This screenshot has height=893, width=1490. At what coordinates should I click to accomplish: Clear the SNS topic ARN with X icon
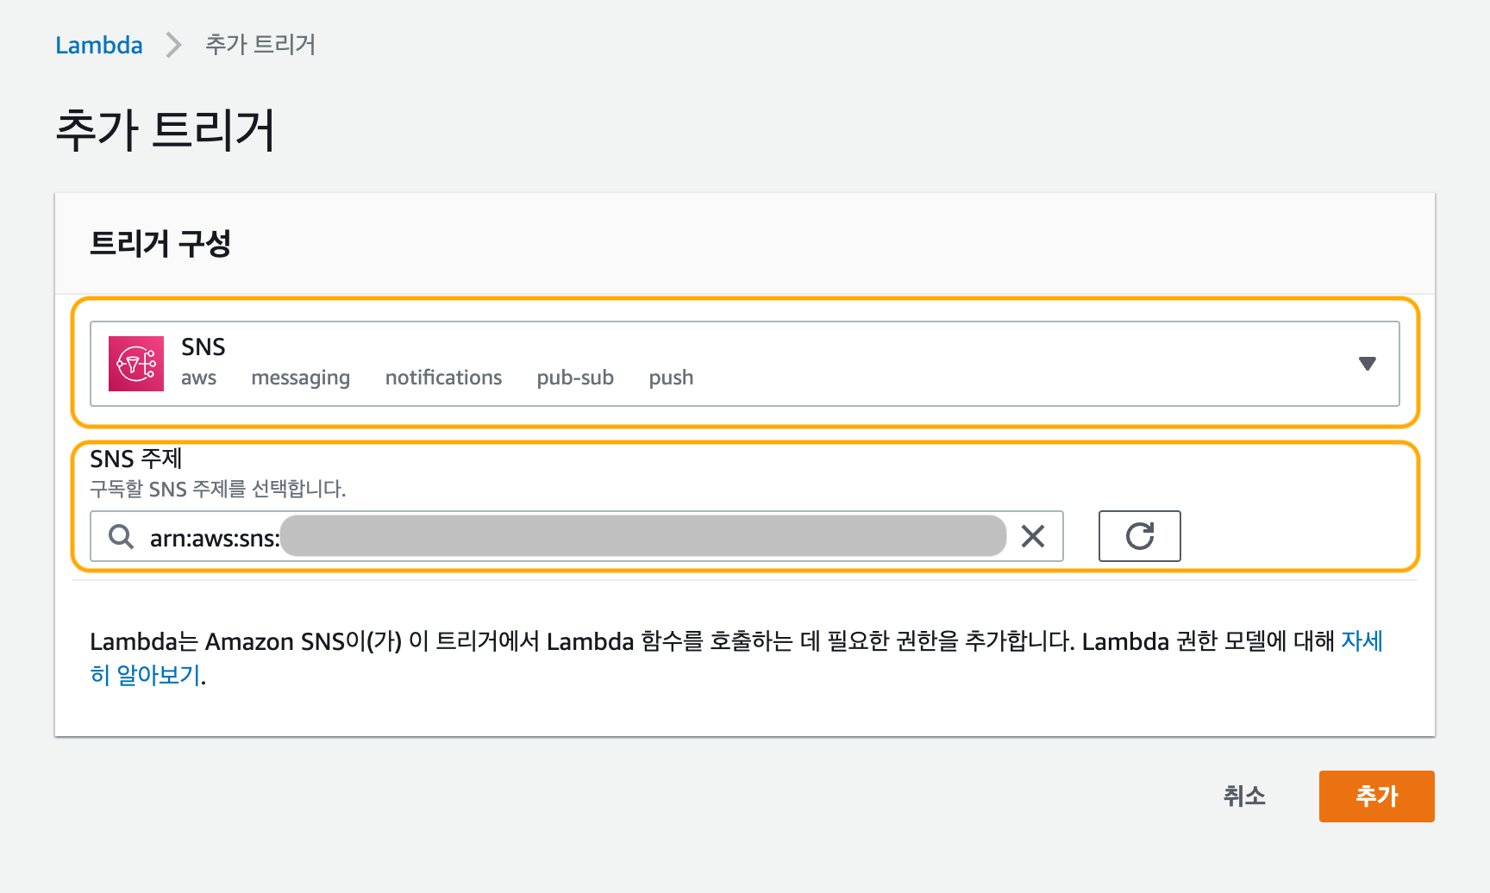point(1032,536)
